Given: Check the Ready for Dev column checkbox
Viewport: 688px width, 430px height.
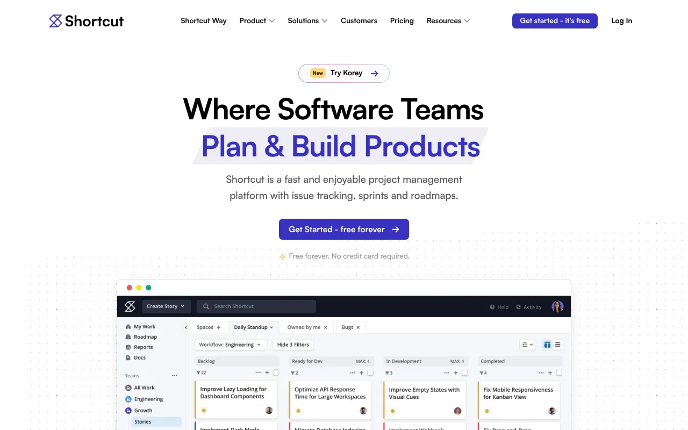Looking at the screenshot, I should (x=370, y=372).
